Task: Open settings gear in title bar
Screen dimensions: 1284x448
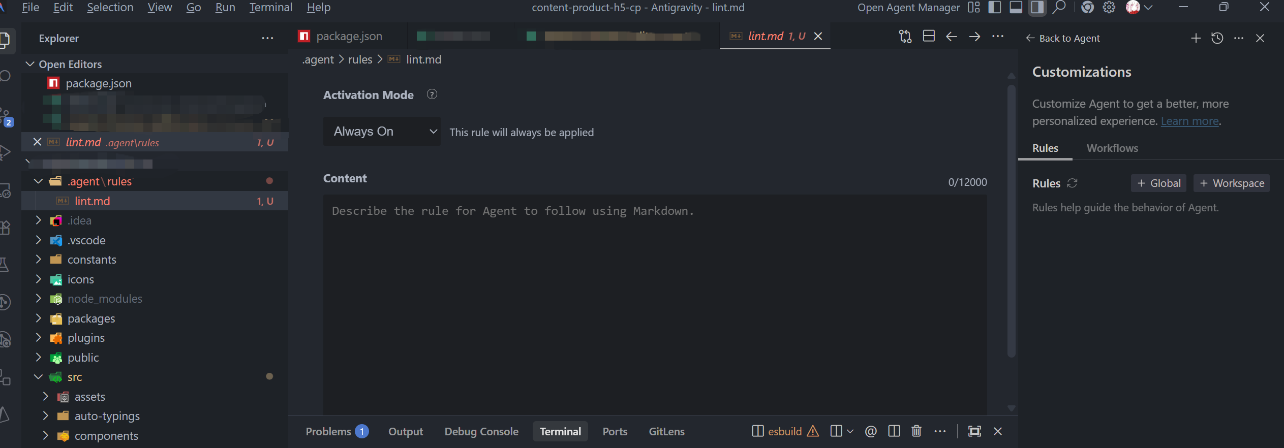Action: pyautogui.click(x=1109, y=8)
